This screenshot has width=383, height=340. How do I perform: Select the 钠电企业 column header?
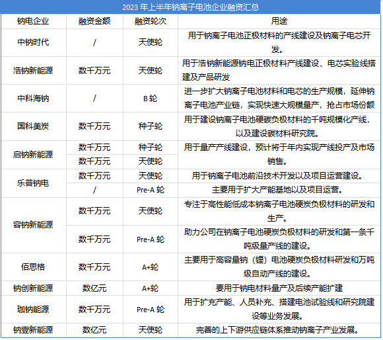33,21
